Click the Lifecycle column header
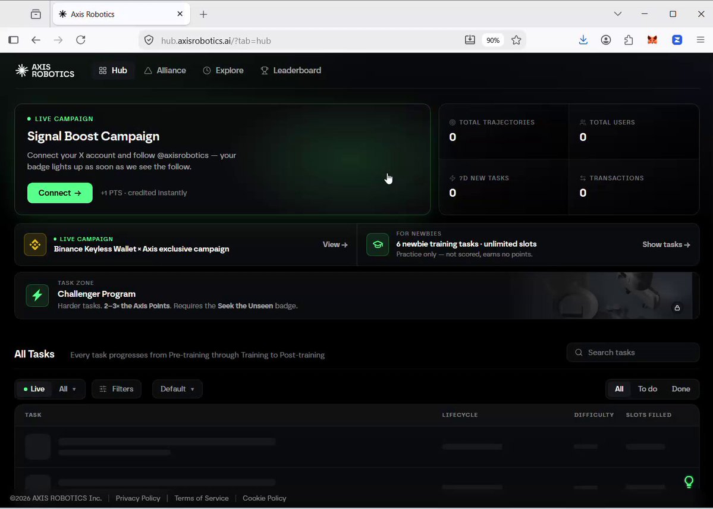713x509 pixels. click(x=460, y=415)
